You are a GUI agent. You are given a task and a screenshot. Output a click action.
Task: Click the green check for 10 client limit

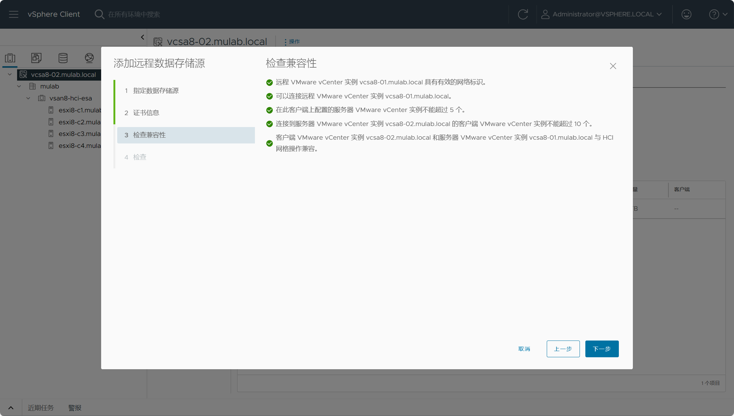pos(269,124)
